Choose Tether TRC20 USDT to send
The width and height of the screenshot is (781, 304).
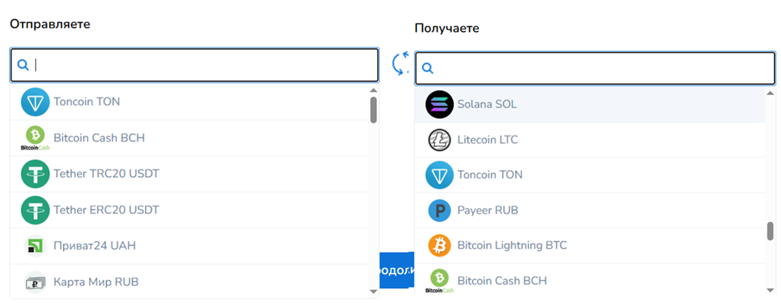point(189,174)
